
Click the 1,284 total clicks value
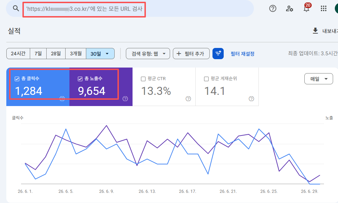(28, 91)
